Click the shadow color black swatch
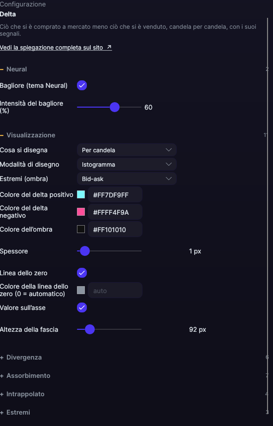Image resolution: width=273 pixels, height=426 pixels. pos(81,229)
